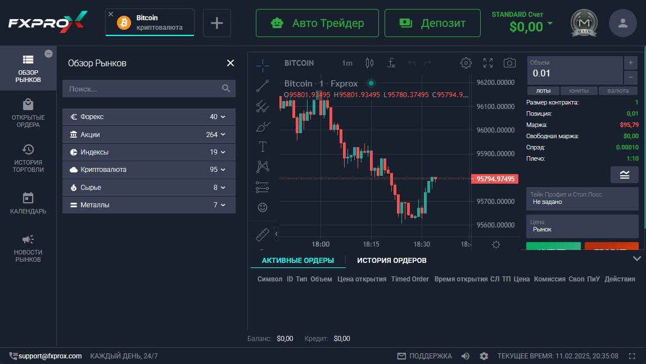The width and height of the screenshot is (646, 364).
Task: Select the ruler measure tool
Action: click(263, 234)
